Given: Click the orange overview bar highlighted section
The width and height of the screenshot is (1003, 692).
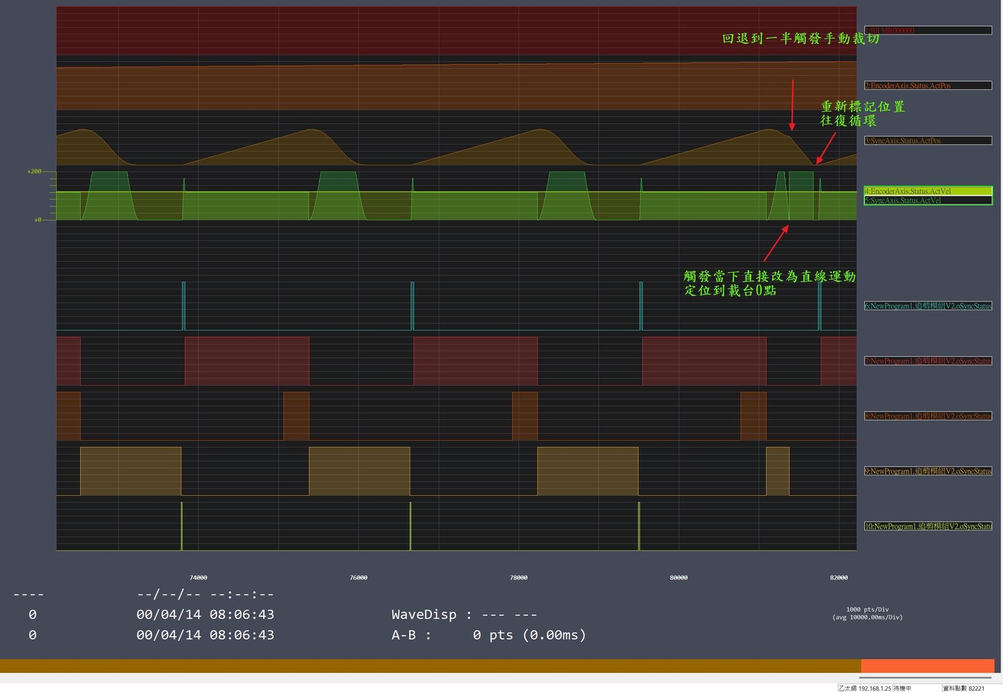Looking at the screenshot, I should 928,666.
